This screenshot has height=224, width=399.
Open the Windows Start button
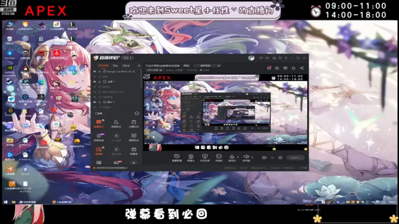click(5, 202)
